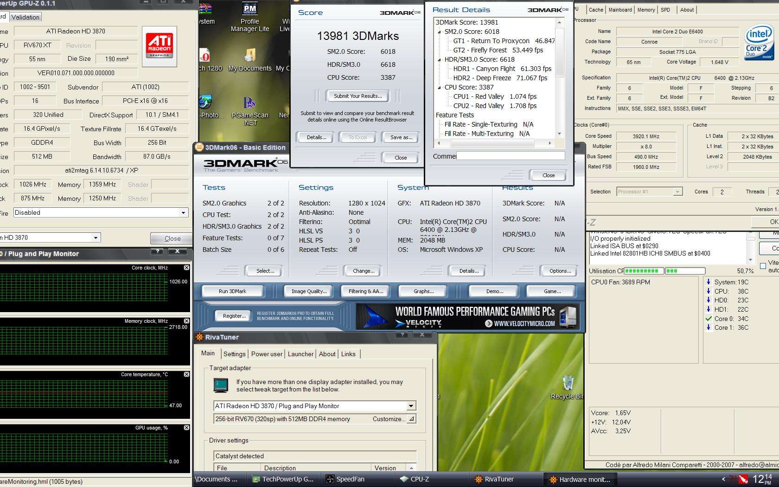Click the red tray icon in the system tray
Viewport: 779px width, 487px height.
coord(743,479)
